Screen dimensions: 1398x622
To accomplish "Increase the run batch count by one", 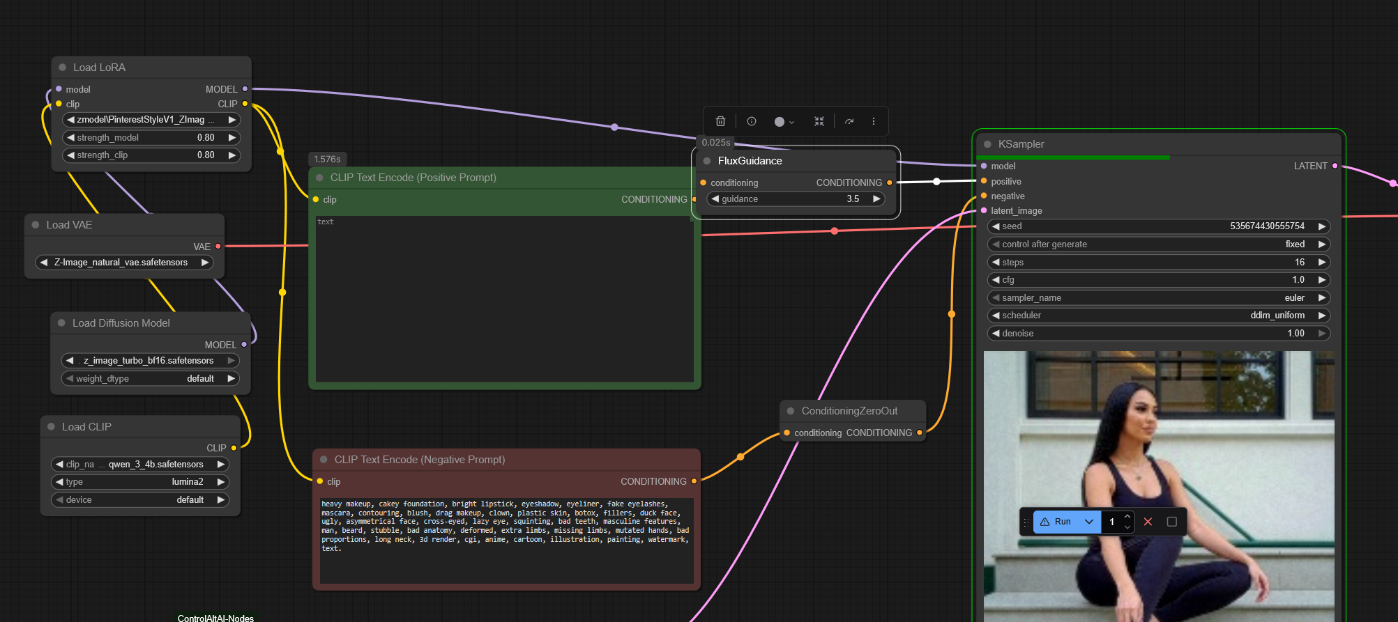I will pyautogui.click(x=1127, y=517).
